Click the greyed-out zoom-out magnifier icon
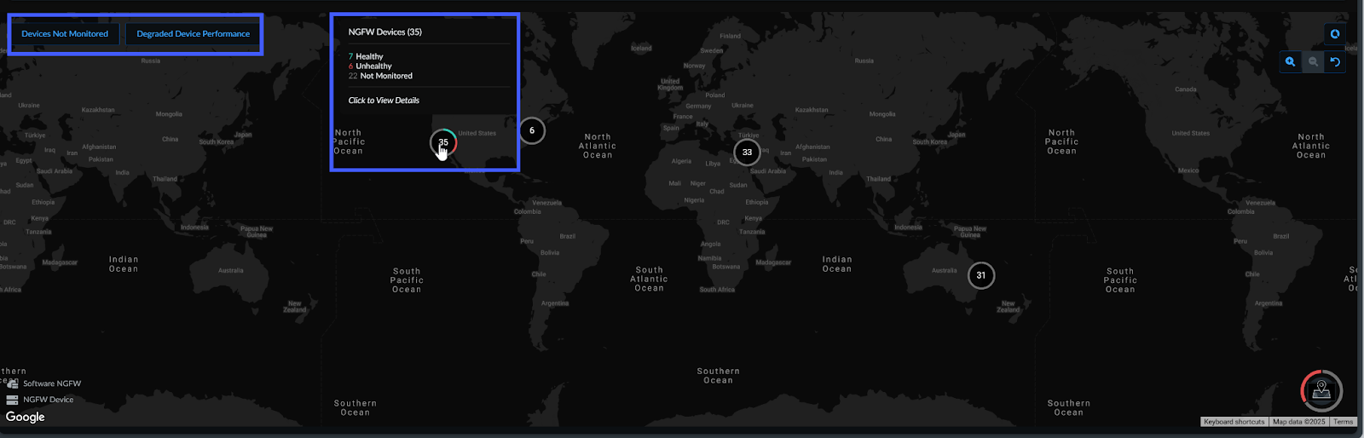 click(x=1313, y=61)
